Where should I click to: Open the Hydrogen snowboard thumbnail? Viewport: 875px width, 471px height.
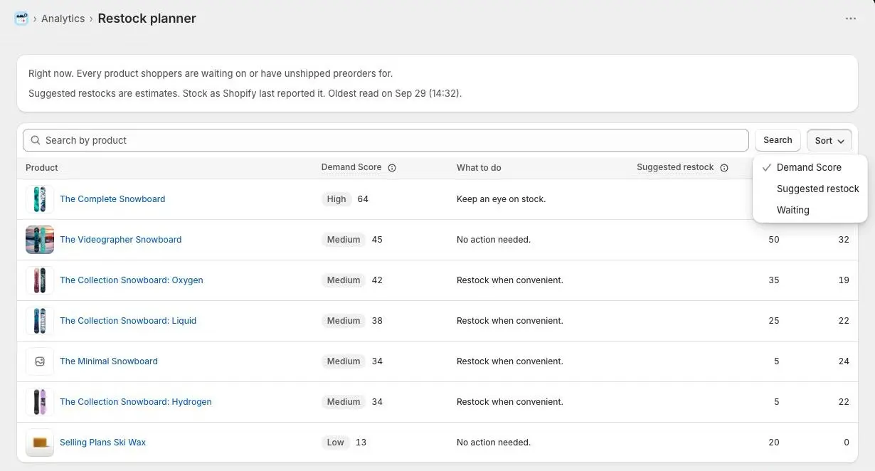click(40, 402)
